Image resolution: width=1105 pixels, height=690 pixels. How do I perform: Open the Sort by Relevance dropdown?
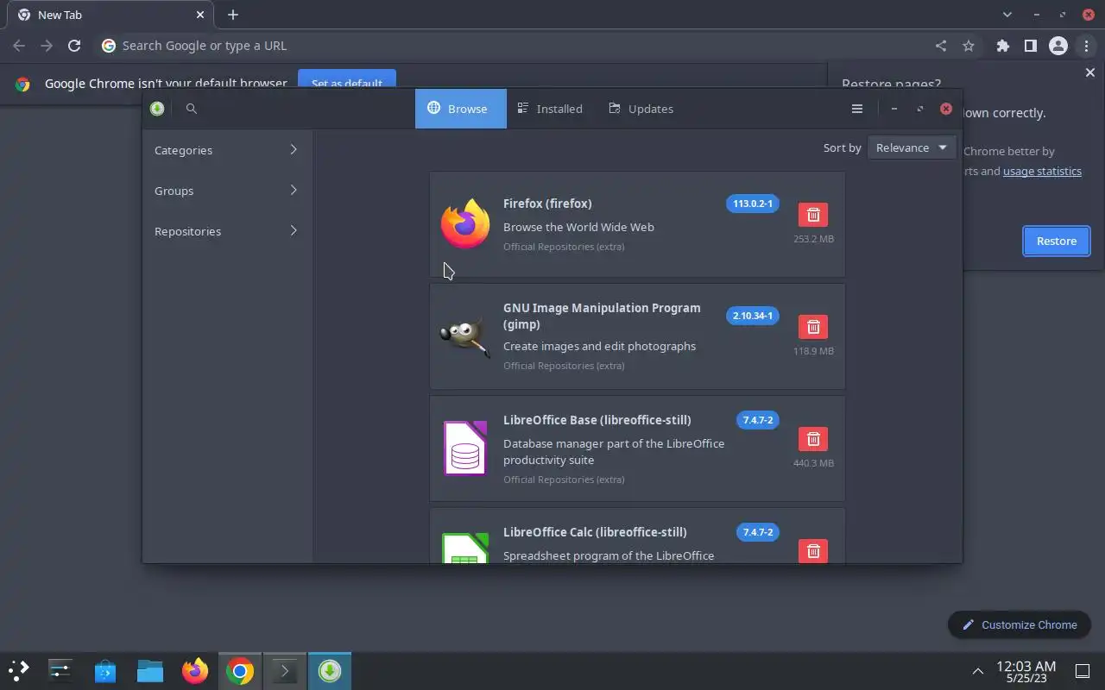coord(912,147)
